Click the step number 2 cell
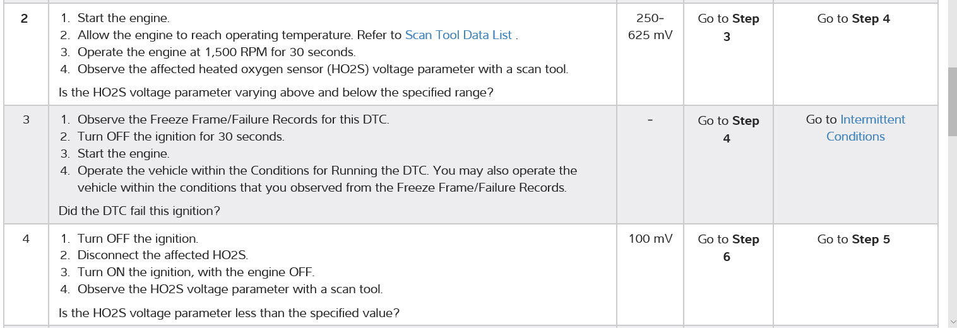The height and width of the screenshot is (331, 957). coord(25,19)
